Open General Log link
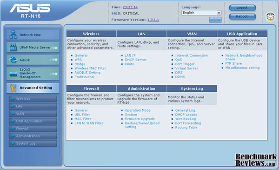The height and width of the screenshot is (170, 279). click(x=185, y=110)
